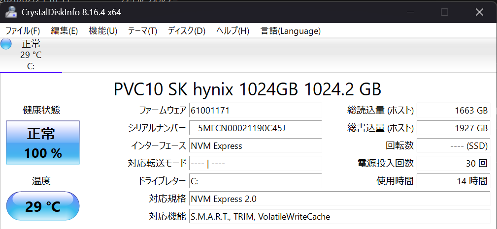
Task: Click the total host writes 1927 GB field
Action: (x=453, y=128)
